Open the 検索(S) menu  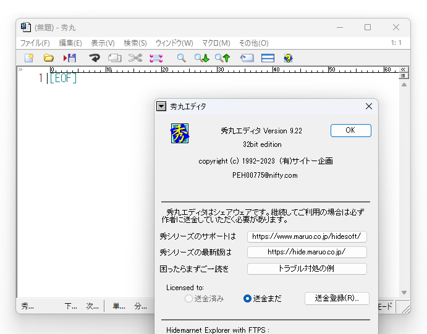[x=135, y=43]
